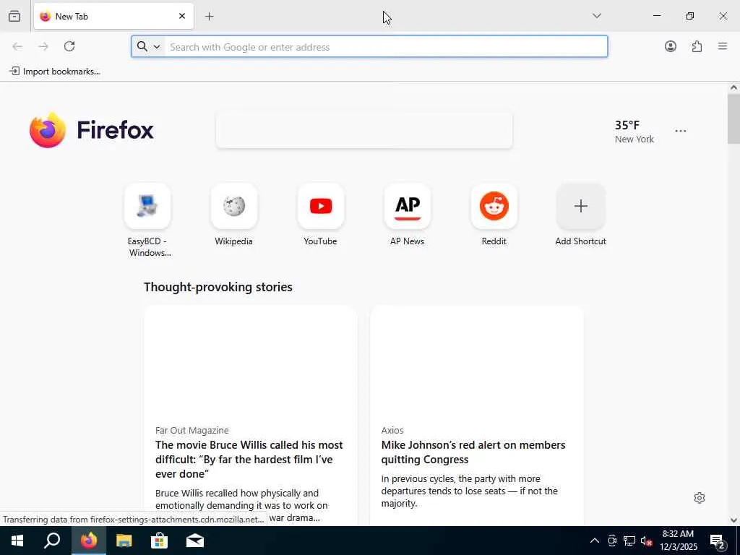Image resolution: width=740 pixels, height=555 pixels.
Task: Click the Axios source label
Action: pyautogui.click(x=392, y=431)
